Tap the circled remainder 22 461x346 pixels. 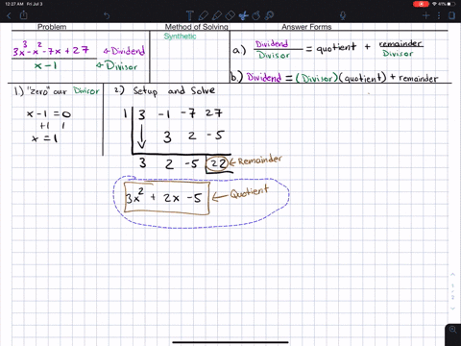tap(218, 163)
